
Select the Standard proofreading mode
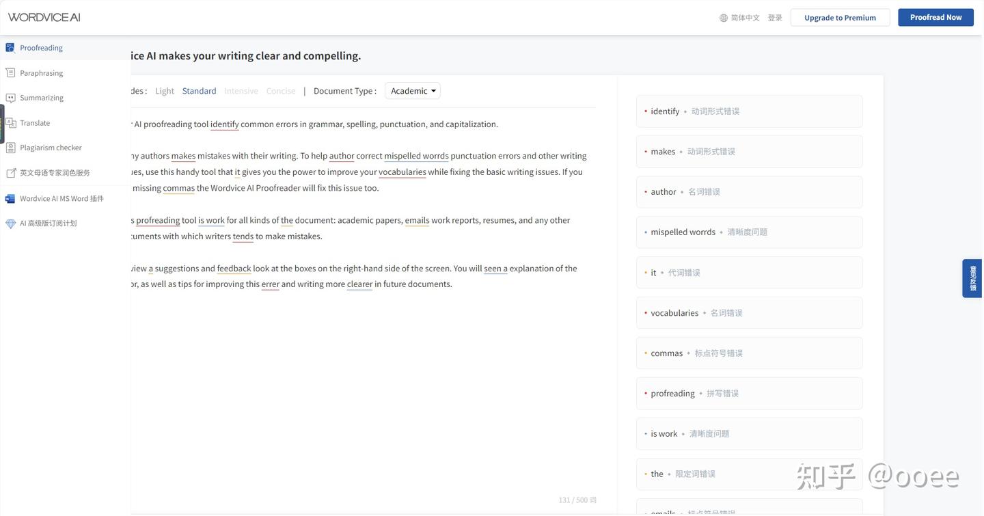point(199,91)
